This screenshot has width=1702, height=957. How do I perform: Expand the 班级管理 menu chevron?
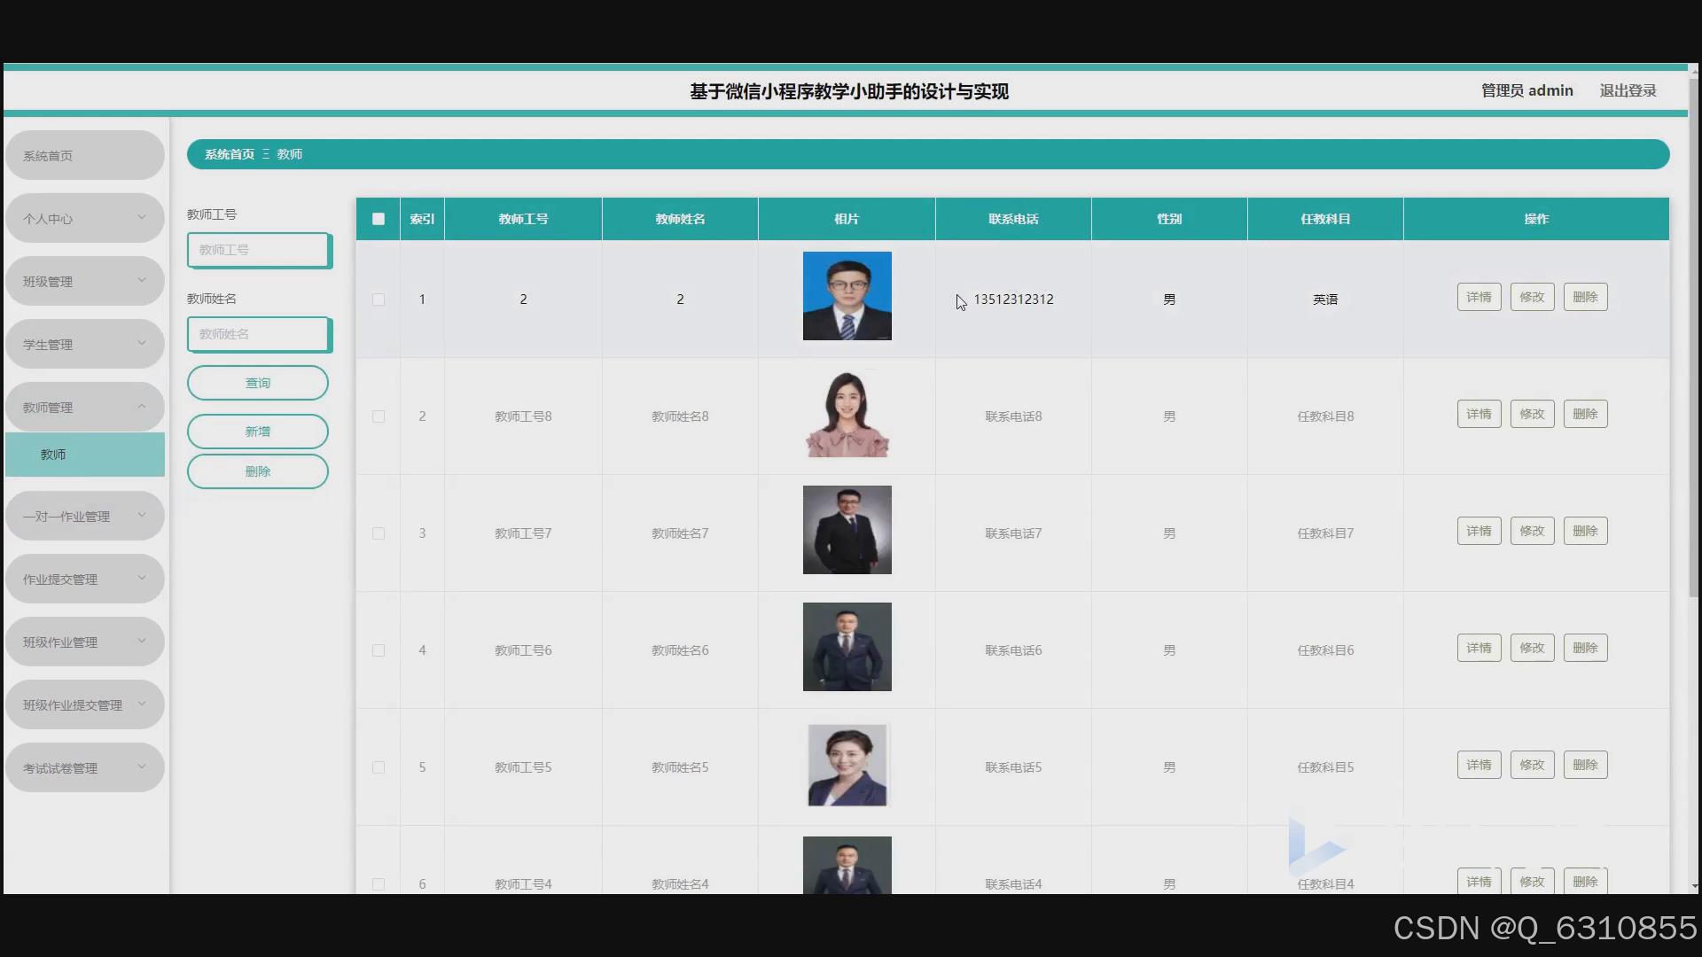tap(141, 281)
